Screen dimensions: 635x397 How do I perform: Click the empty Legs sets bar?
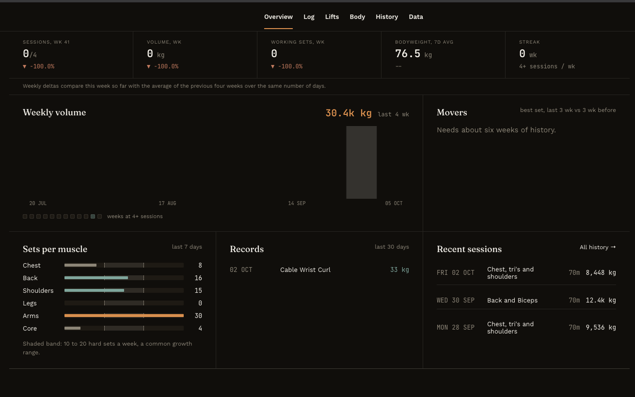124,303
